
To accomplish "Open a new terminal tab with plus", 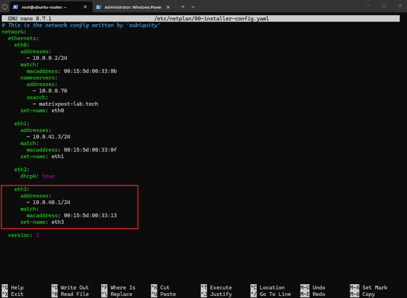I will click(x=183, y=7).
